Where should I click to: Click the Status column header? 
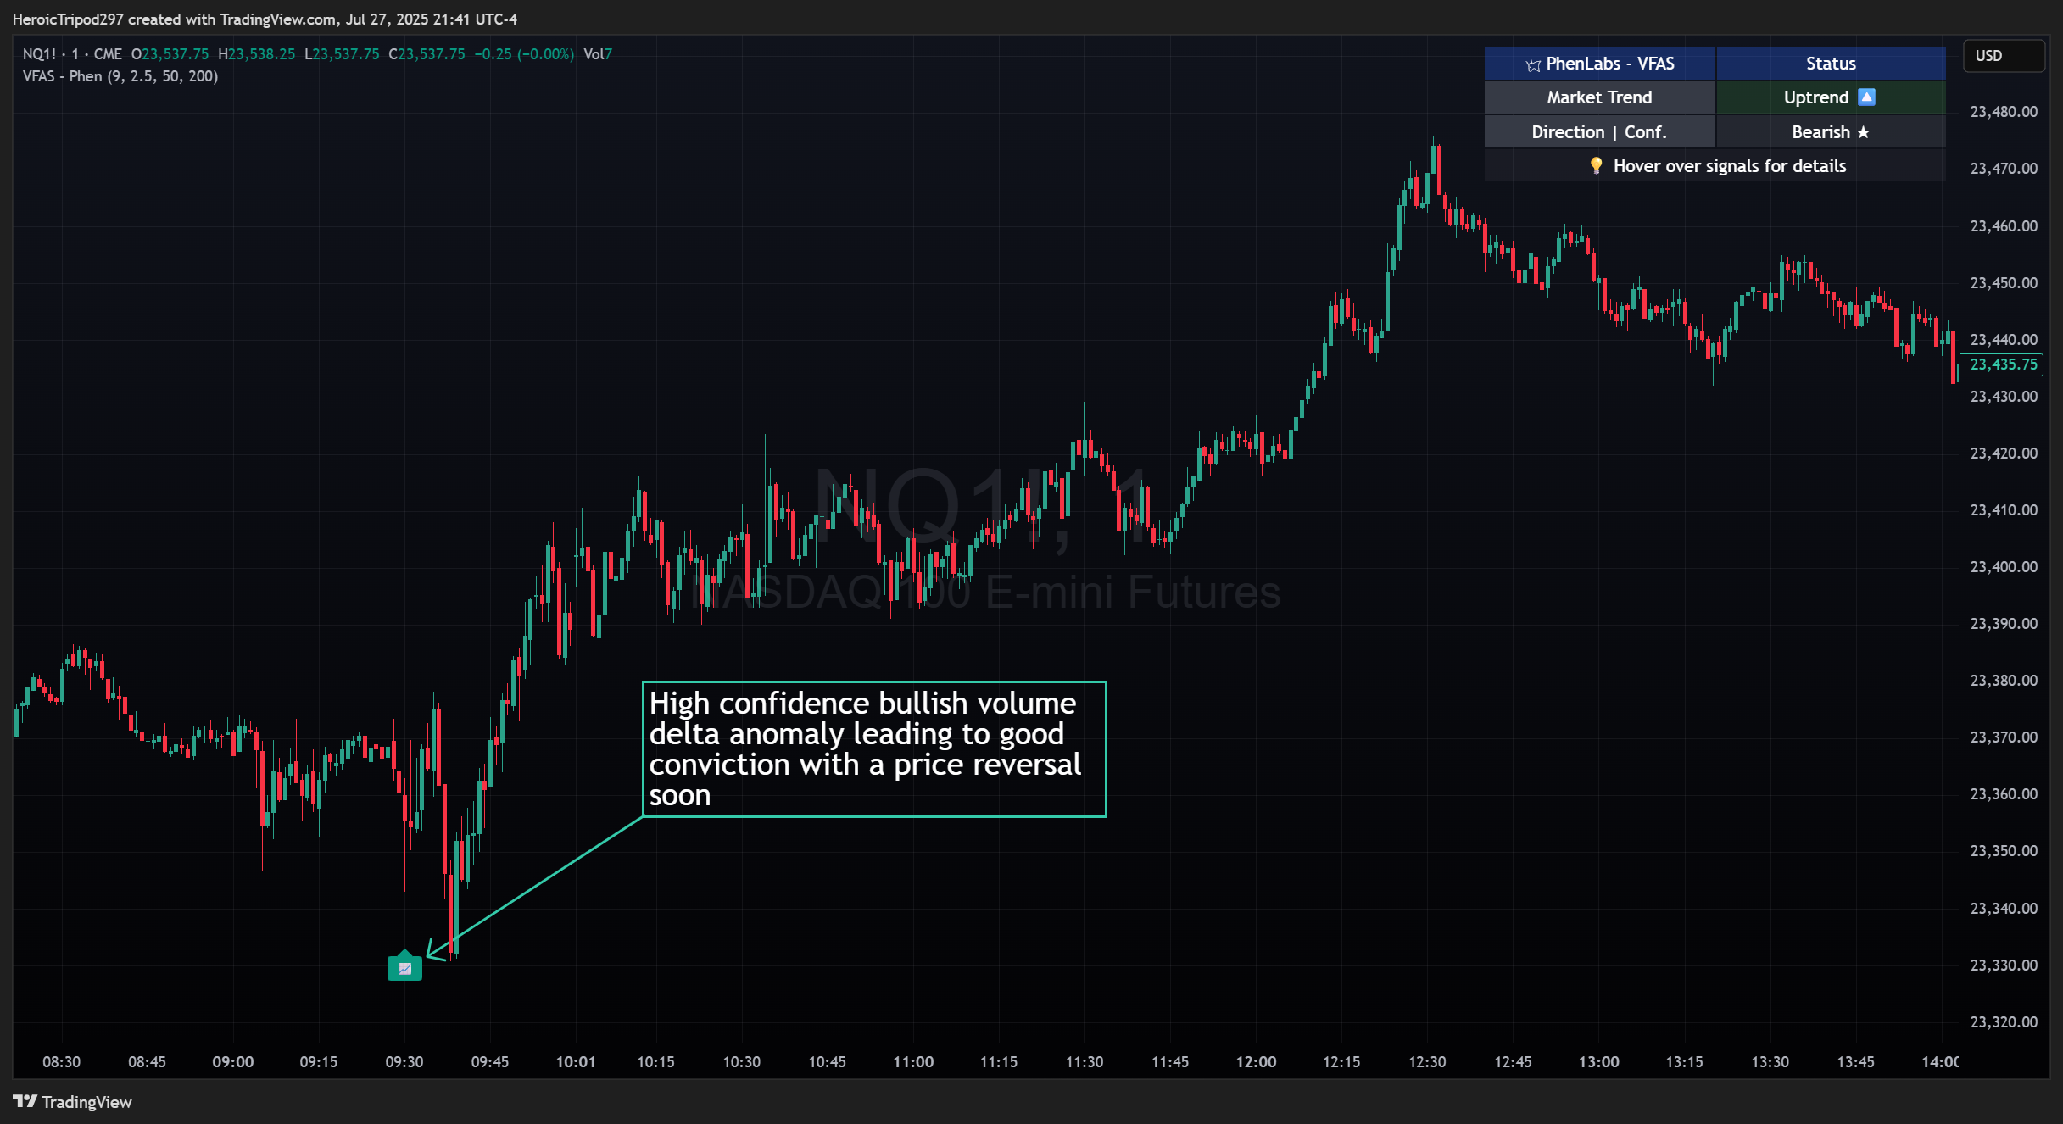(x=1831, y=64)
